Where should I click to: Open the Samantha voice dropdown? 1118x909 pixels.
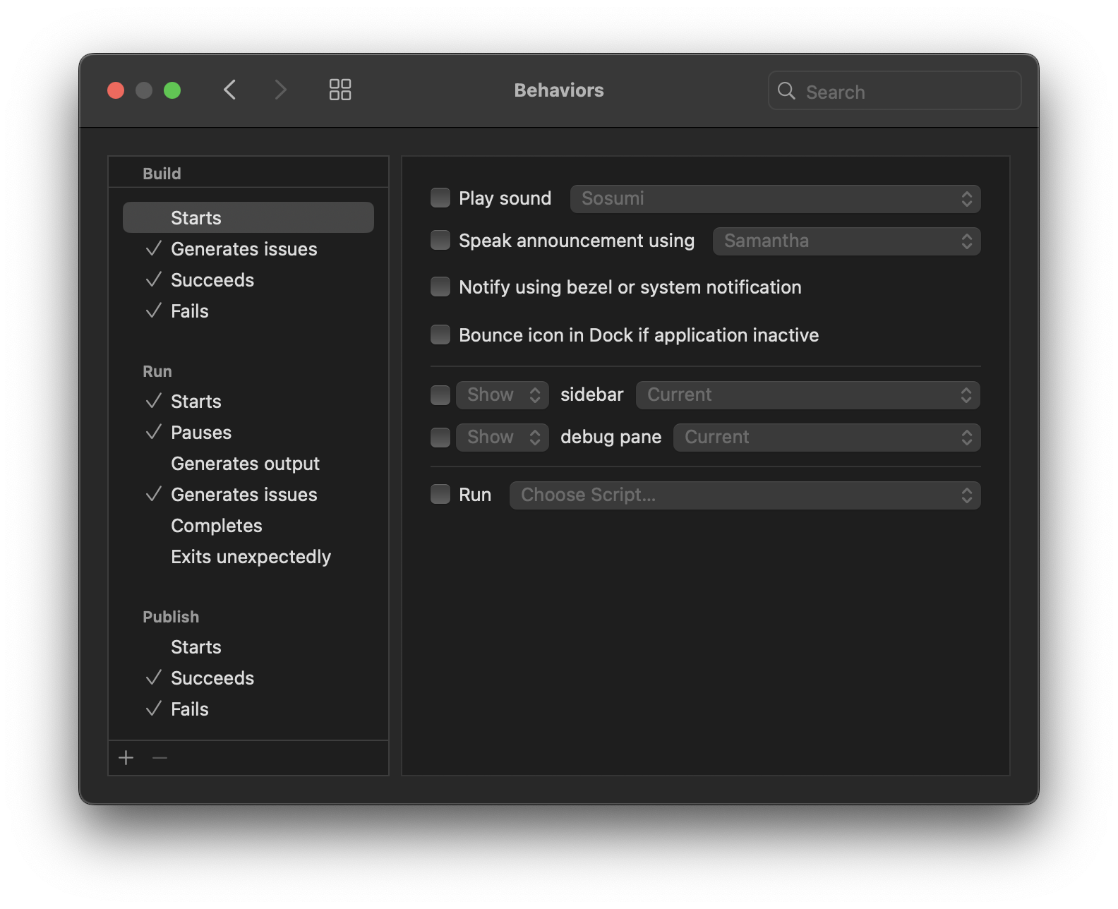(x=846, y=241)
